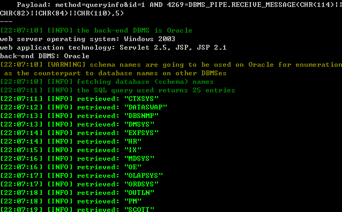Select the retrieved "PM" entry

(71, 201)
